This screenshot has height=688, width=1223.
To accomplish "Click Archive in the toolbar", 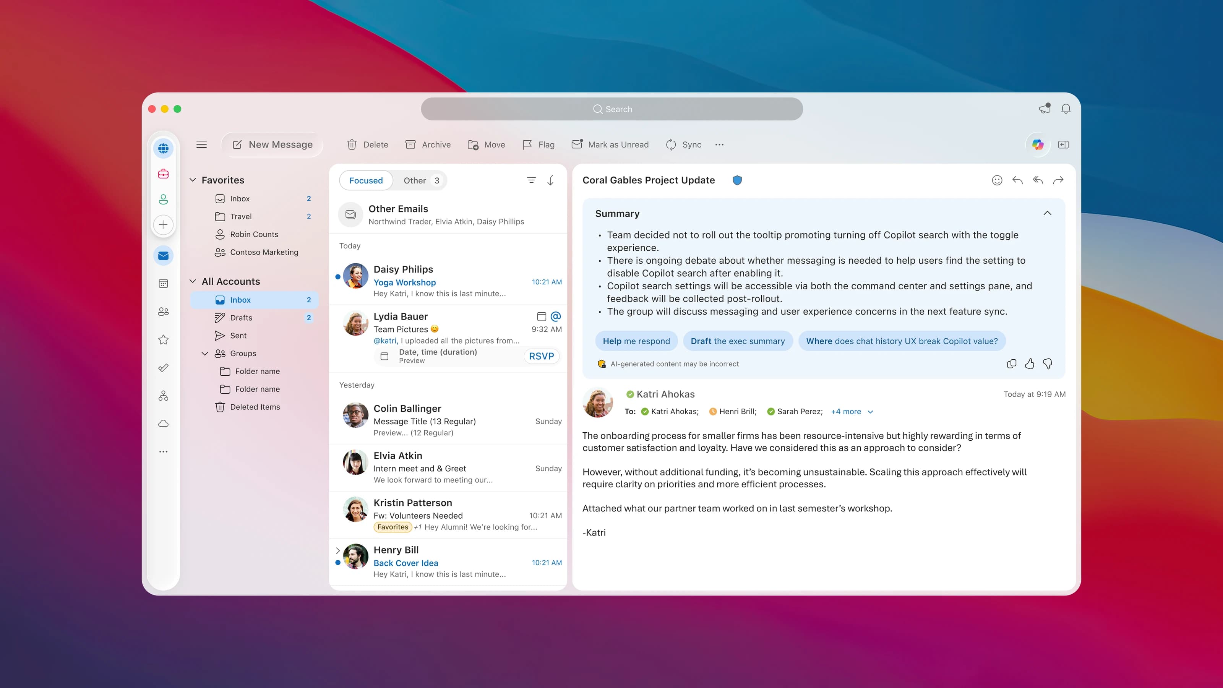I will (x=428, y=144).
